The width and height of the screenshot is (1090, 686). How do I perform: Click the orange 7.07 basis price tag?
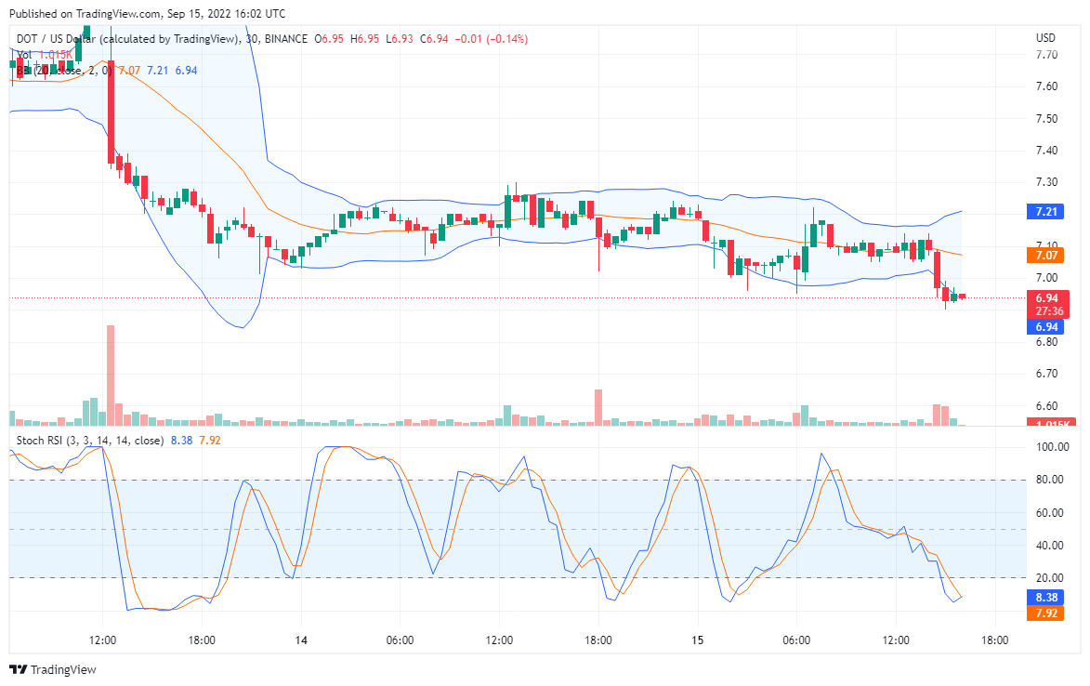click(1045, 255)
